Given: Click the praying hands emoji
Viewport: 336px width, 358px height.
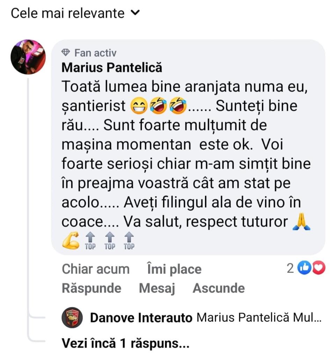Looking at the screenshot, I should (301, 222).
